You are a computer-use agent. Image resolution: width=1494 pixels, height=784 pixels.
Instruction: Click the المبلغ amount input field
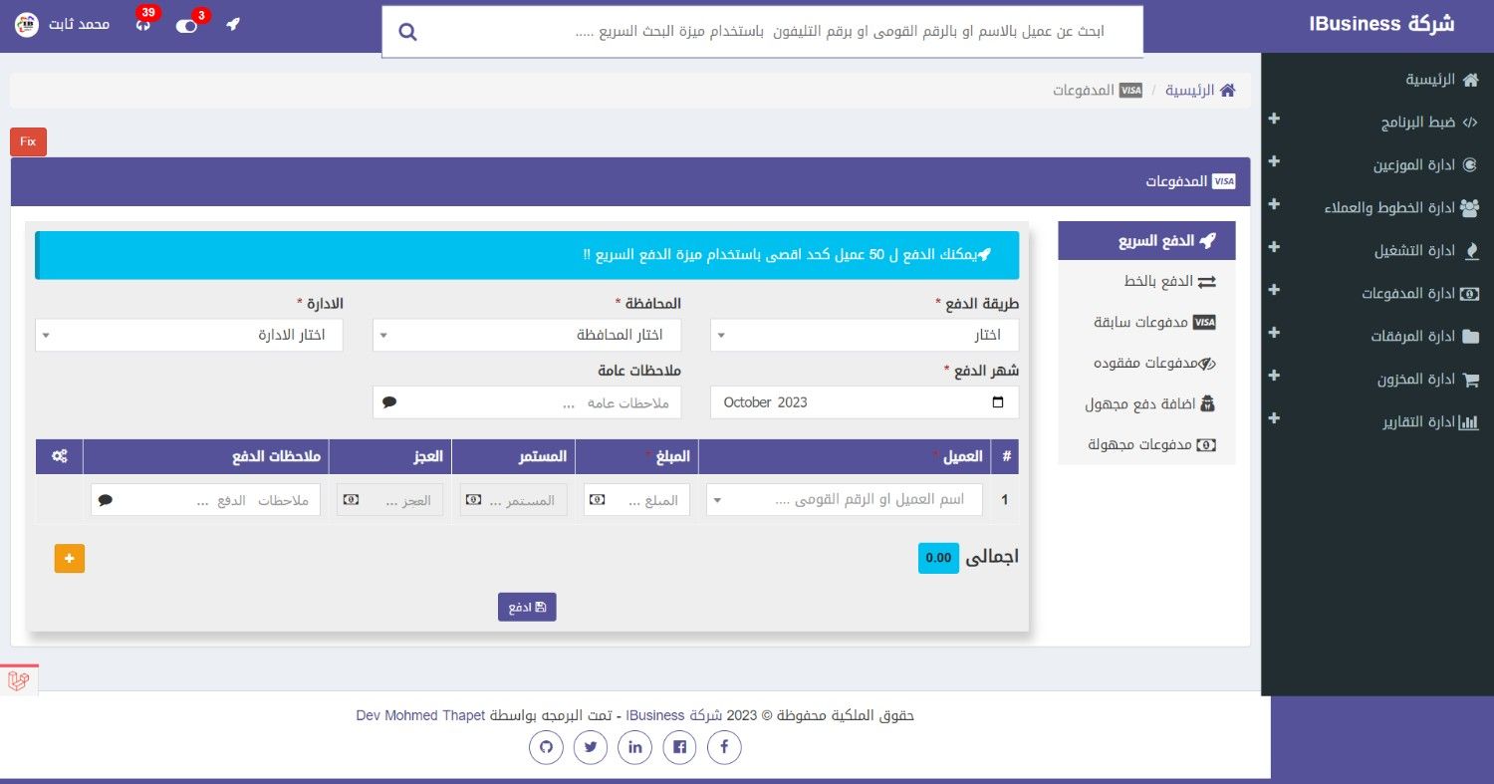click(x=636, y=500)
